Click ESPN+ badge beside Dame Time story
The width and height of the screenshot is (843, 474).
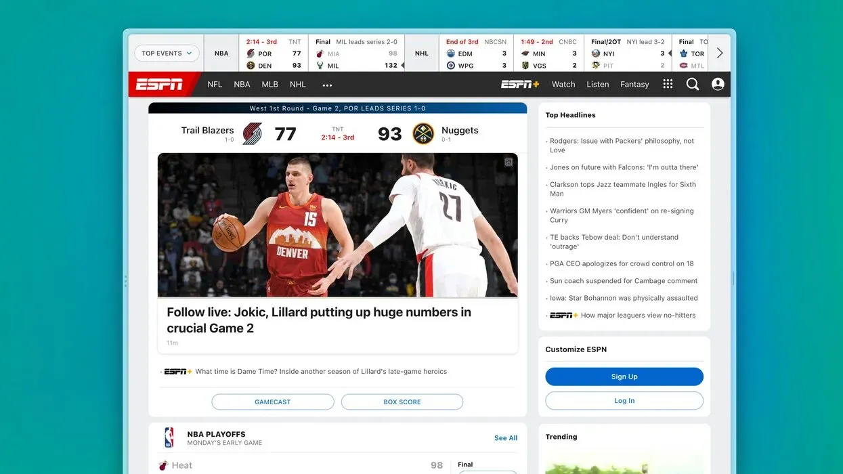point(179,372)
